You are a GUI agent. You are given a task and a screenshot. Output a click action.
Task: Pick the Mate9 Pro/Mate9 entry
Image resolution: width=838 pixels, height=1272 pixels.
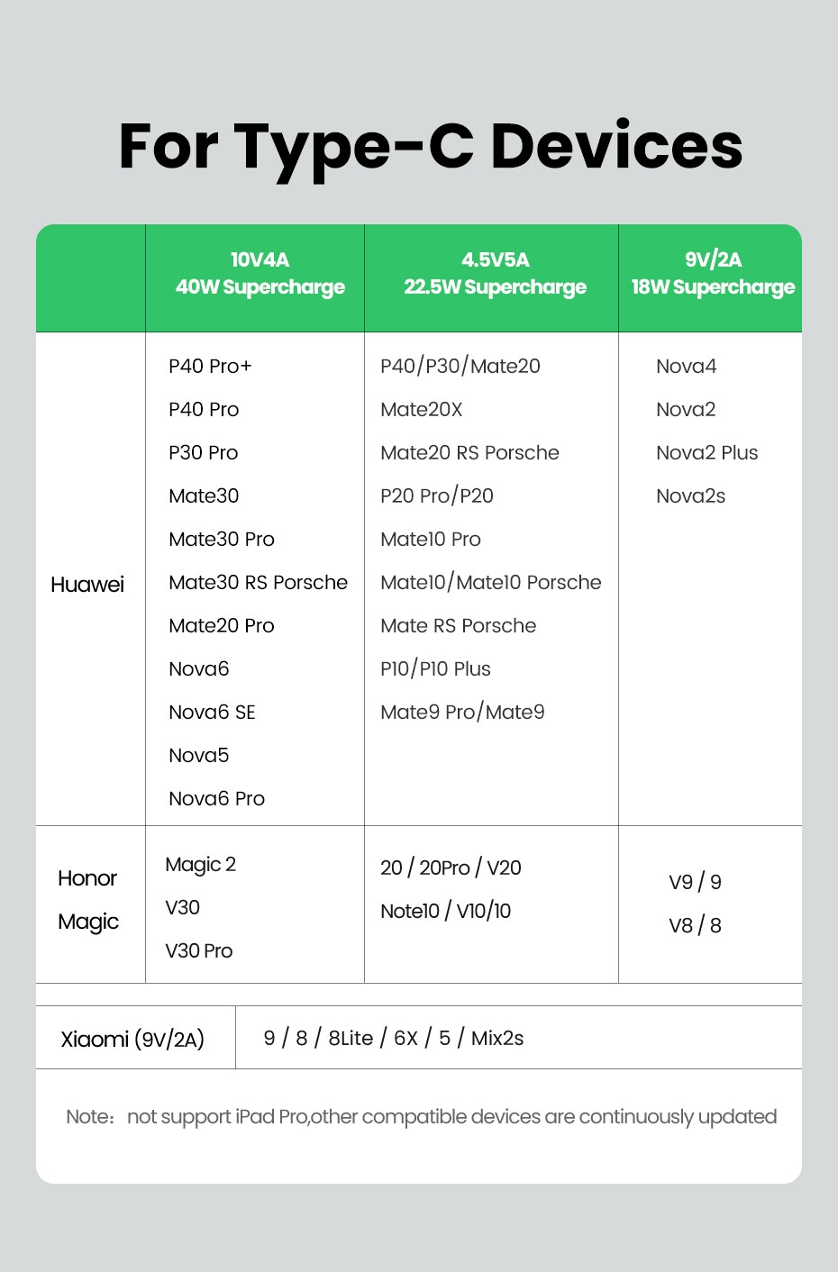[x=462, y=712]
